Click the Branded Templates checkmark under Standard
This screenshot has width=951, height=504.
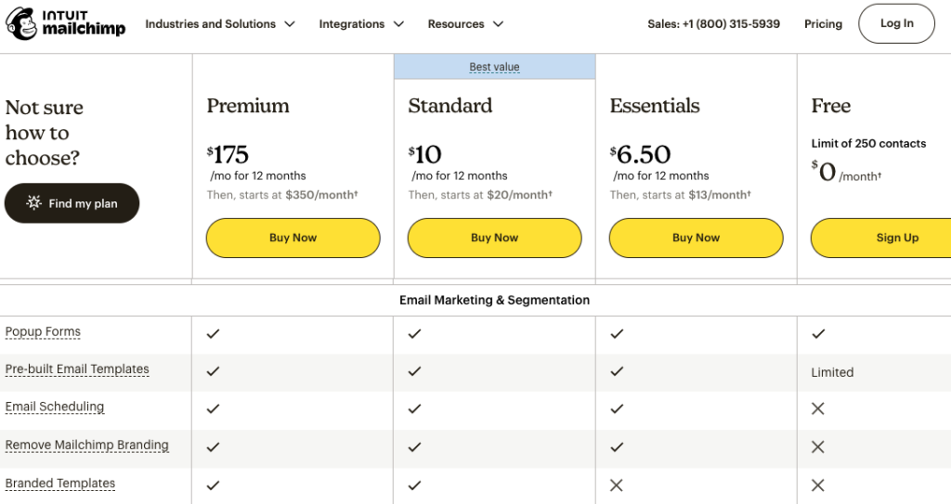tap(414, 485)
